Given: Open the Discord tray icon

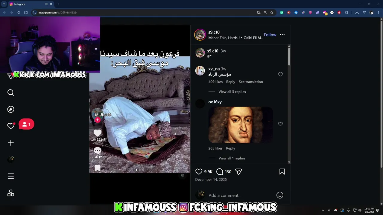Looking at the screenshot, I should point(336,210).
